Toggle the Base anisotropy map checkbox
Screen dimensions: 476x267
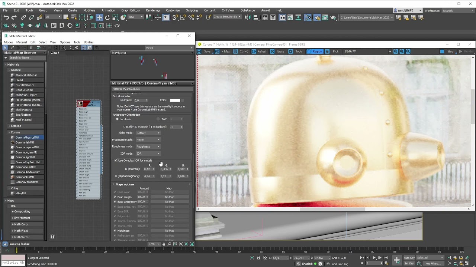pyautogui.click(x=115, y=202)
